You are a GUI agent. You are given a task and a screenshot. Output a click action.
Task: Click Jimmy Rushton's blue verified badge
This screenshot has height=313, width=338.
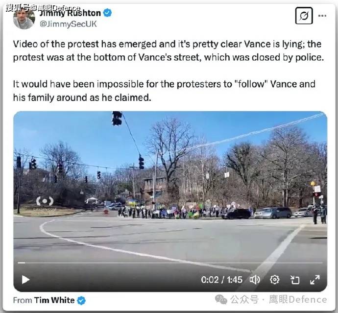pyautogui.click(x=107, y=13)
